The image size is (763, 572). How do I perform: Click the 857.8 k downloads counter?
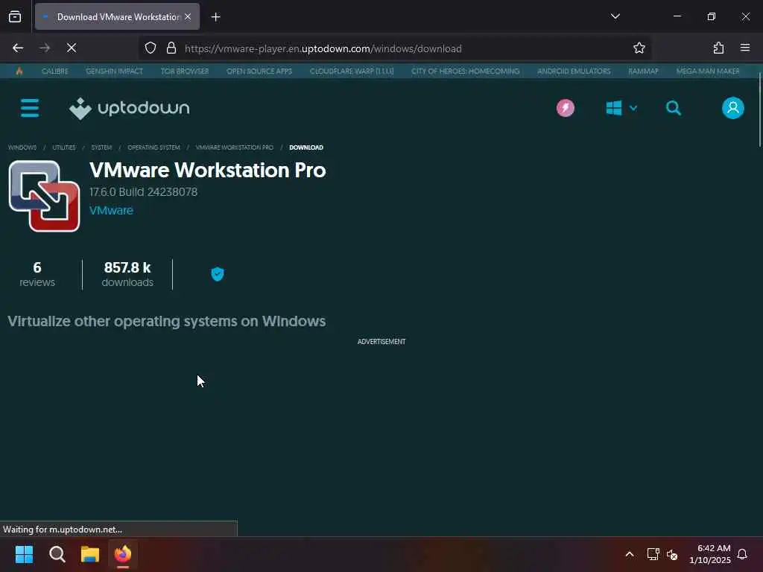pyautogui.click(x=127, y=274)
